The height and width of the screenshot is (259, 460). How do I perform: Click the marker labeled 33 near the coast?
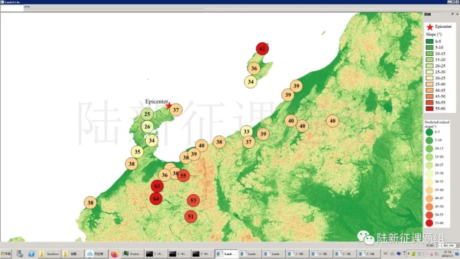click(246, 131)
